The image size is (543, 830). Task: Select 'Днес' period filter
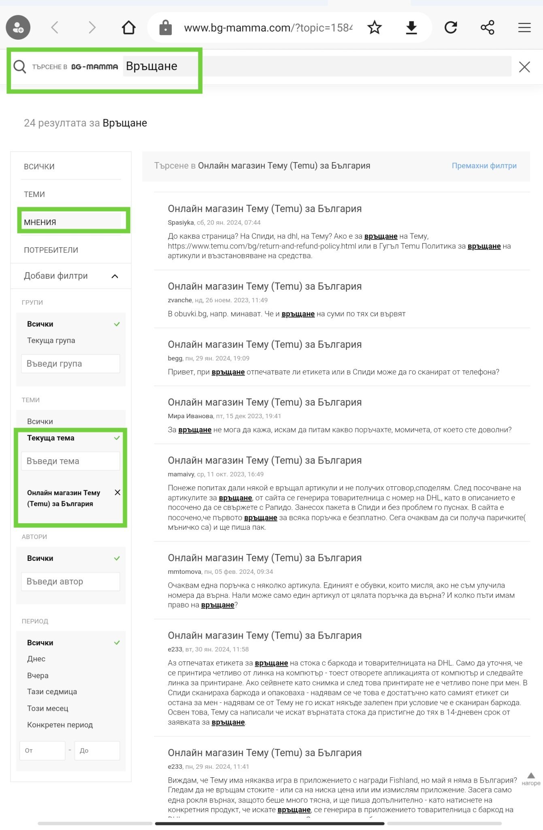[36, 659]
